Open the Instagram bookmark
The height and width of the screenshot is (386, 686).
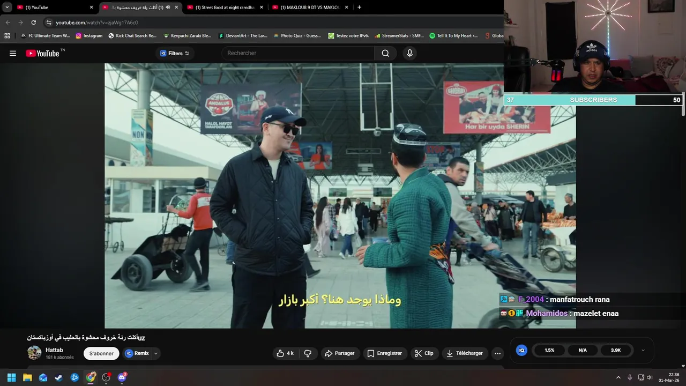tap(89, 36)
